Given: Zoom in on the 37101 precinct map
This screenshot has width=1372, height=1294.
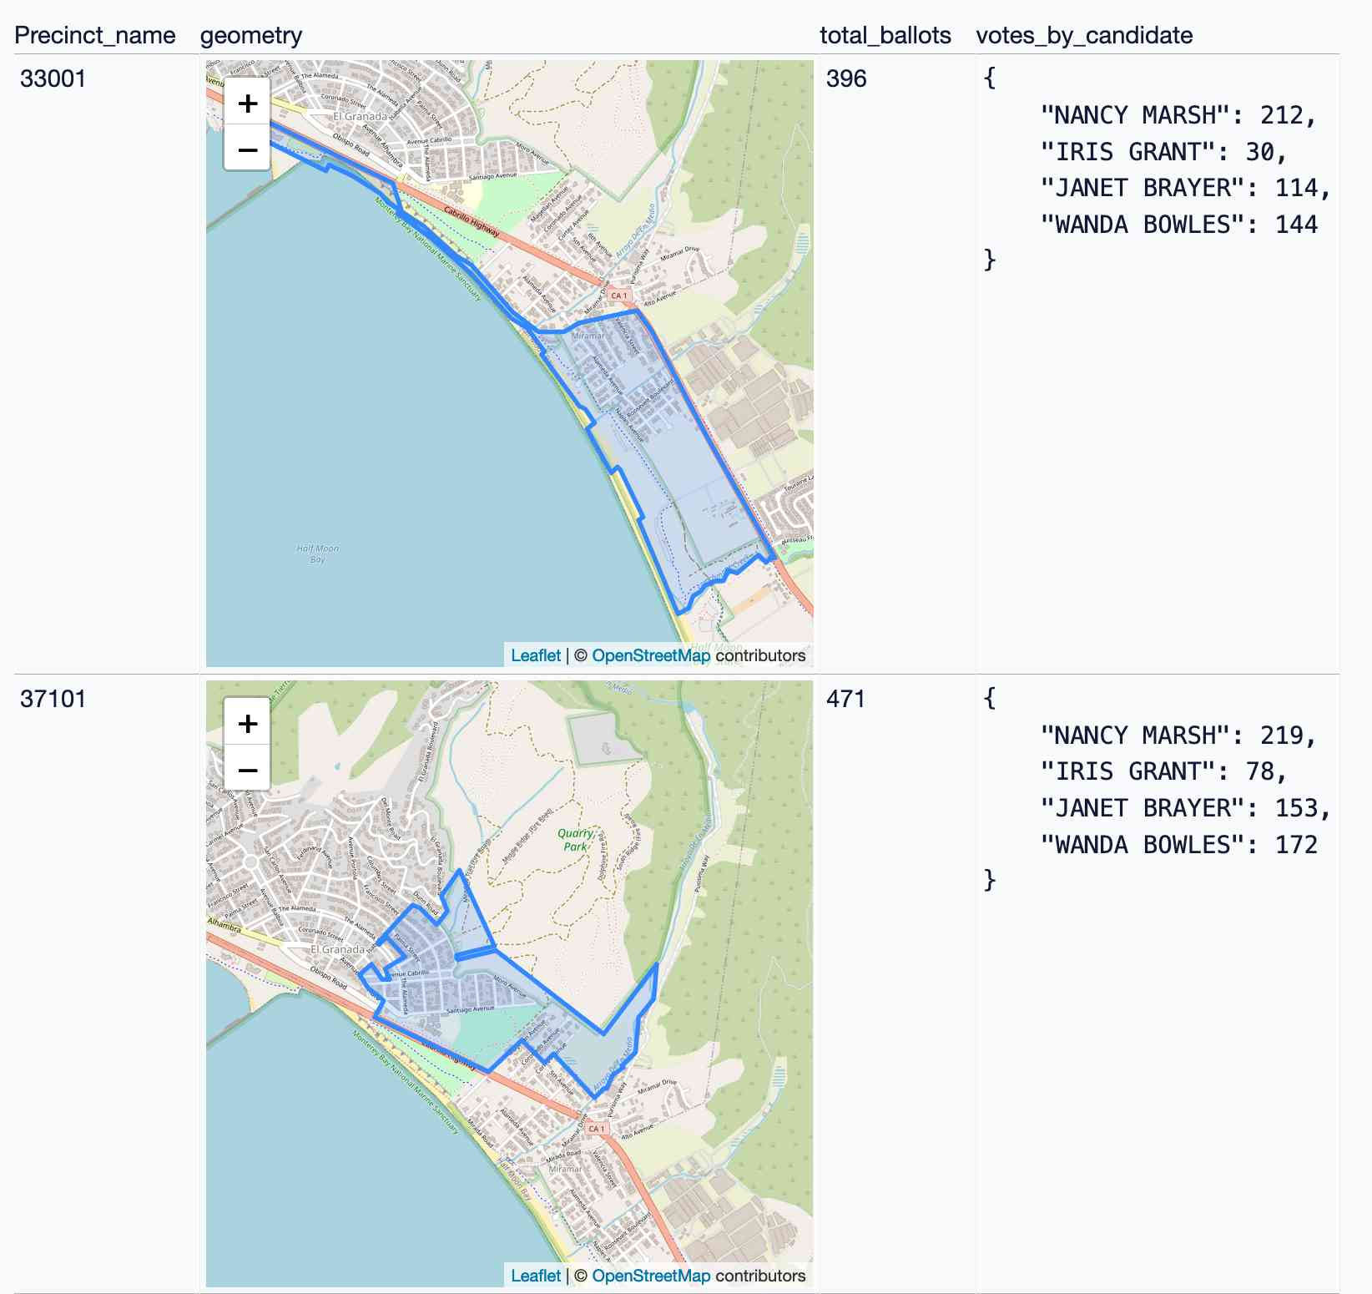Looking at the screenshot, I should click(x=247, y=723).
